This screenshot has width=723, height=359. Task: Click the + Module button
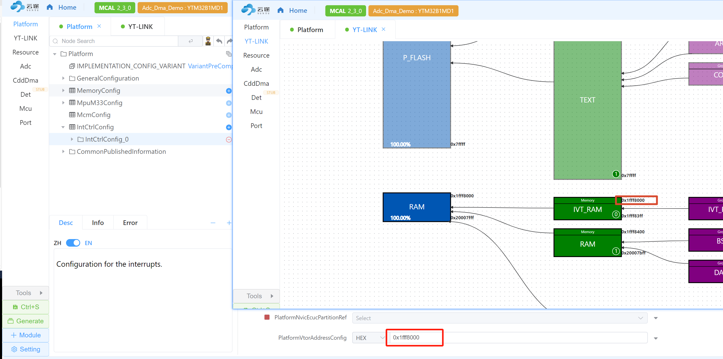tap(26, 335)
